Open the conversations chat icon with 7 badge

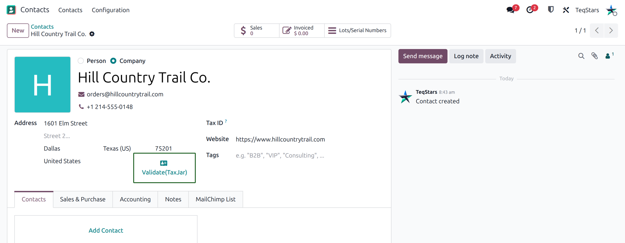(510, 10)
